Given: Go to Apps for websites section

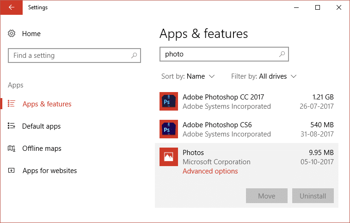Looking at the screenshot, I should (49, 171).
